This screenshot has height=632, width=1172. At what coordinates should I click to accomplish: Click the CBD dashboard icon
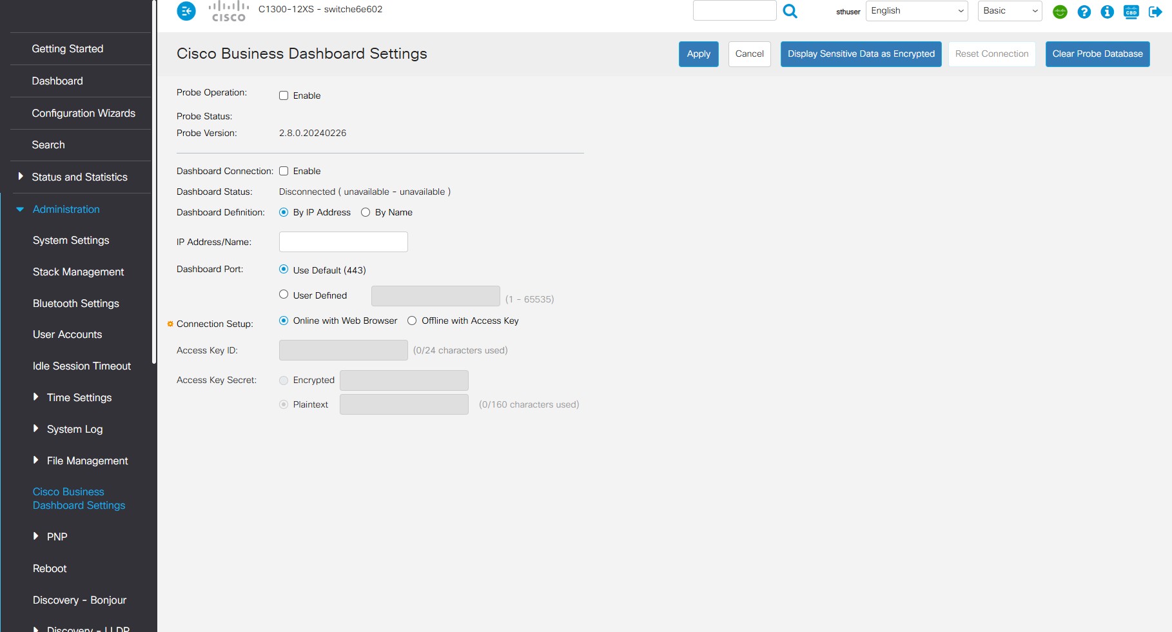1131,12
